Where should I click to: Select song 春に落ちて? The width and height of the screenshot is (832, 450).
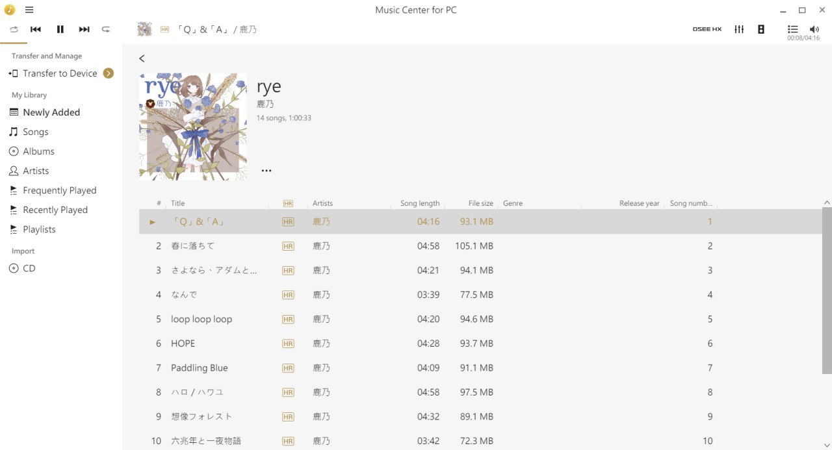pos(480,246)
